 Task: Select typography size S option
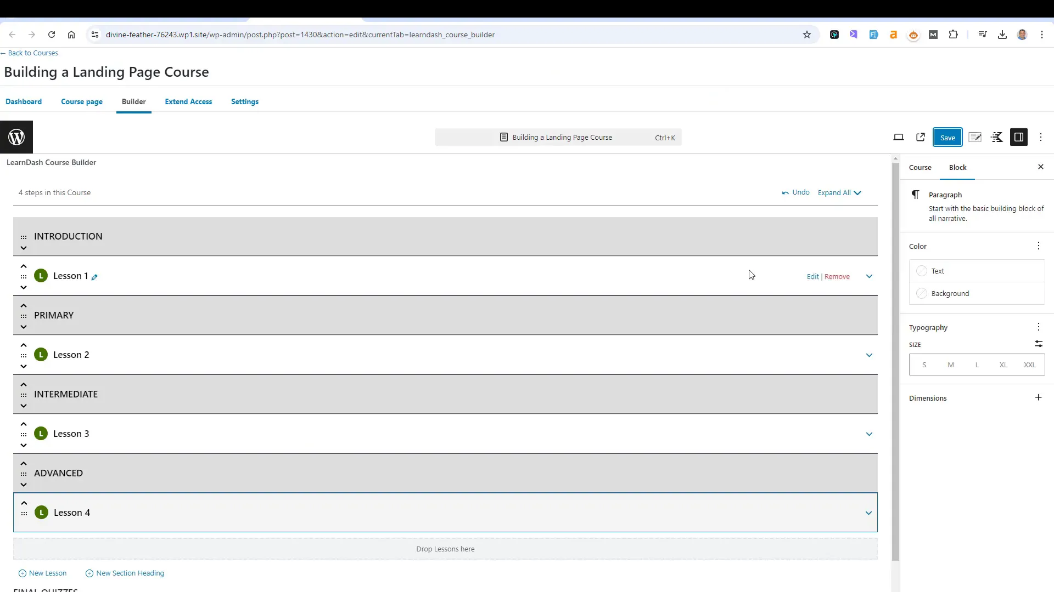click(924, 365)
